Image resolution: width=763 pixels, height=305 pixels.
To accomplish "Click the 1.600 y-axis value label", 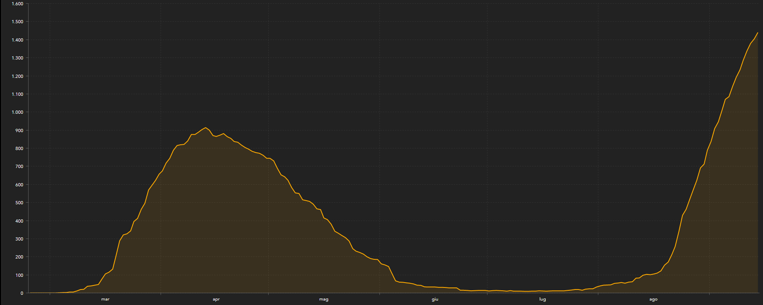I will (18, 4).
